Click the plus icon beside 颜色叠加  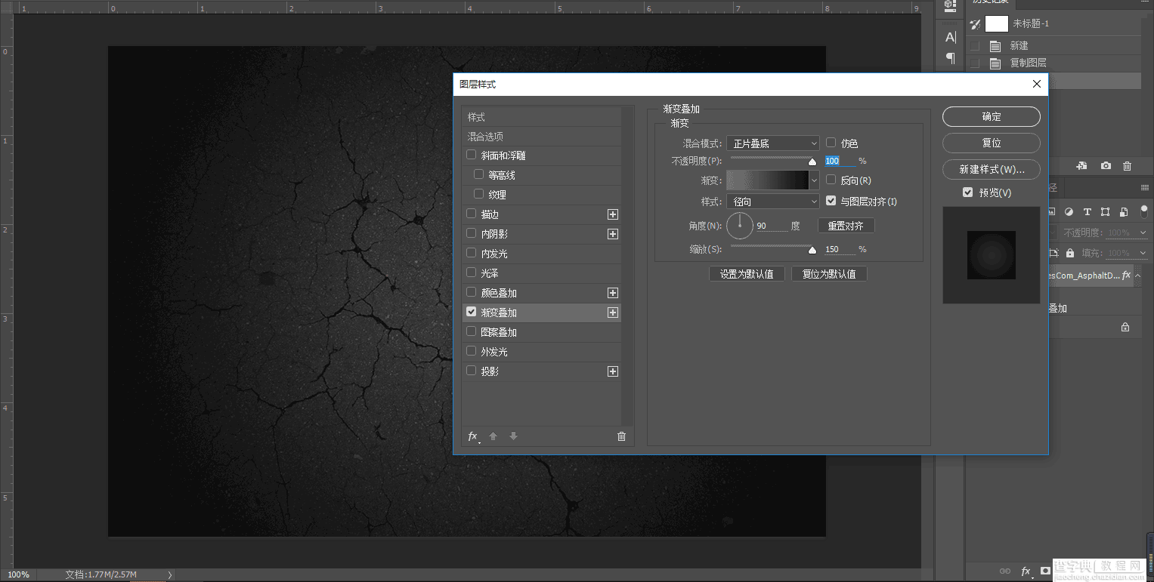[x=613, y=293]
